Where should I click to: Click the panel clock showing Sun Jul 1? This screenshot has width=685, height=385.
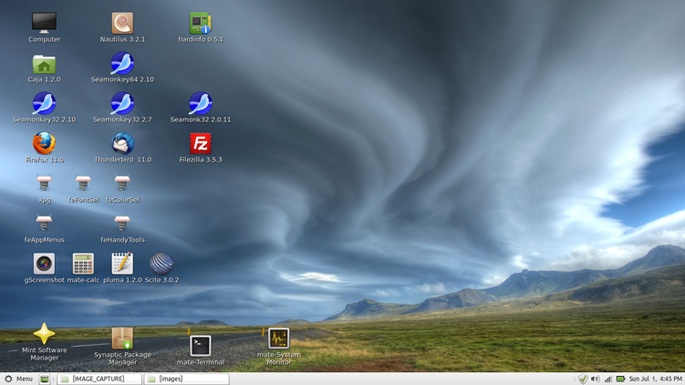(655, 379)
